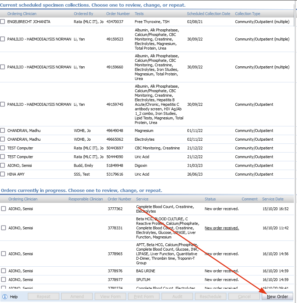Click the Cancel button
The image size is (297, 303).
(244, 296)
